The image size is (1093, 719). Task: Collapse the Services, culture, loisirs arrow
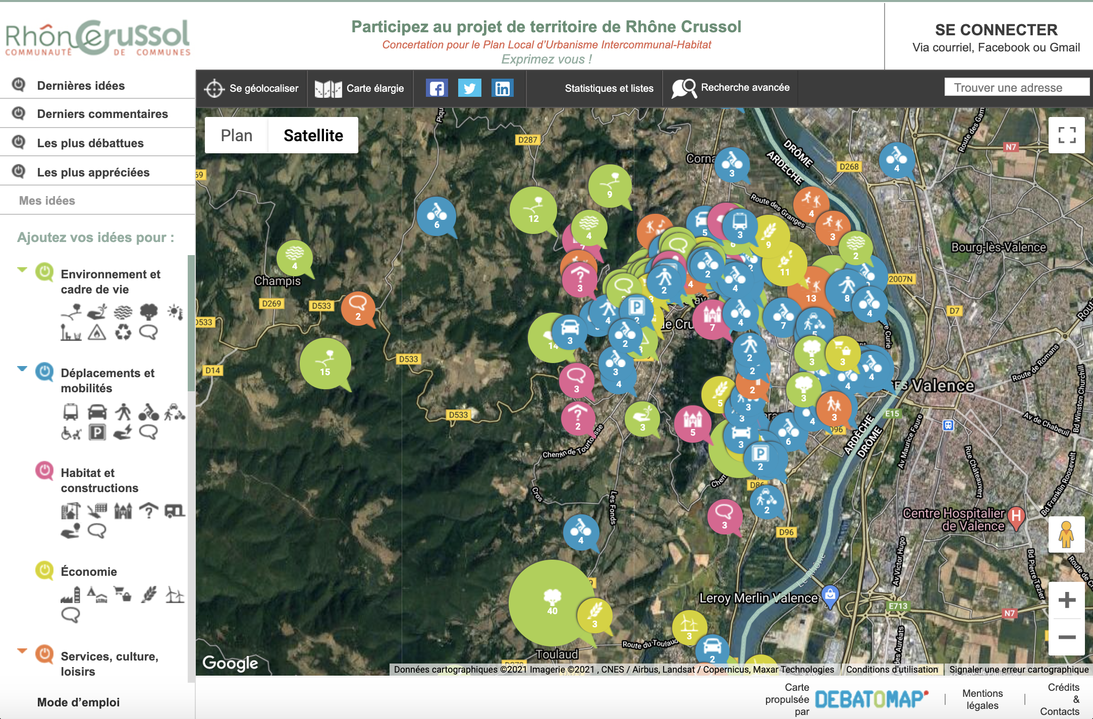pos(22,650)
